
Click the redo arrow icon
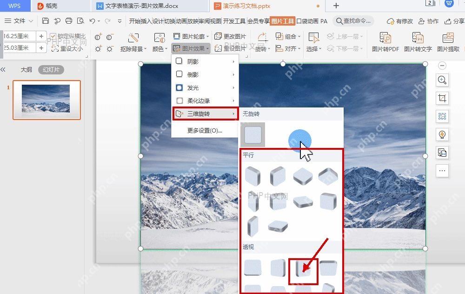click(x=108, y=21)
